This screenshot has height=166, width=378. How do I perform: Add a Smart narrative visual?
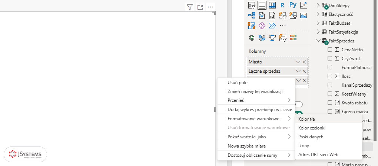pos(262,15)
